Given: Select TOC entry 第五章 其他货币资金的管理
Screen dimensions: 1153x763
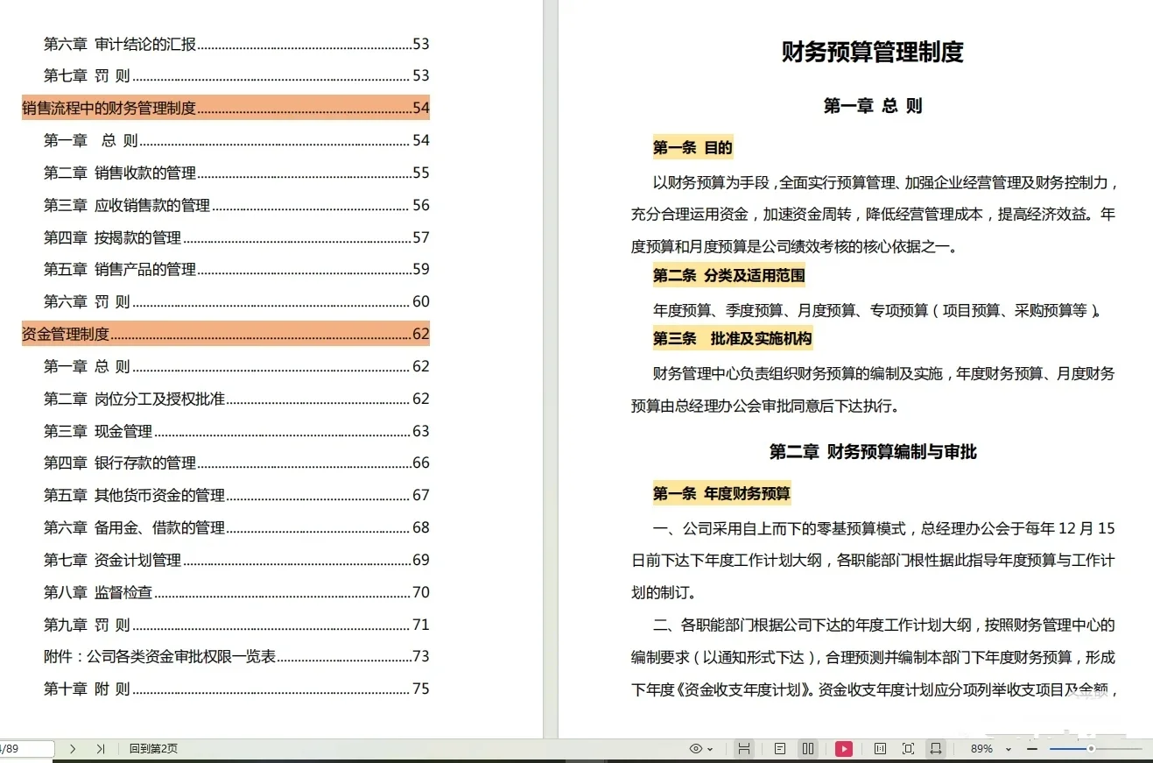Looking at the screenshot, I should (236, 495).
